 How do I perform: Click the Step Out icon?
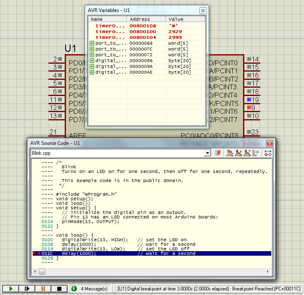pos(247,153)
